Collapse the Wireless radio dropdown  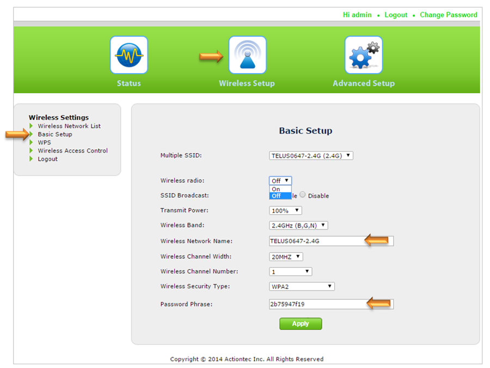[280, 180]
